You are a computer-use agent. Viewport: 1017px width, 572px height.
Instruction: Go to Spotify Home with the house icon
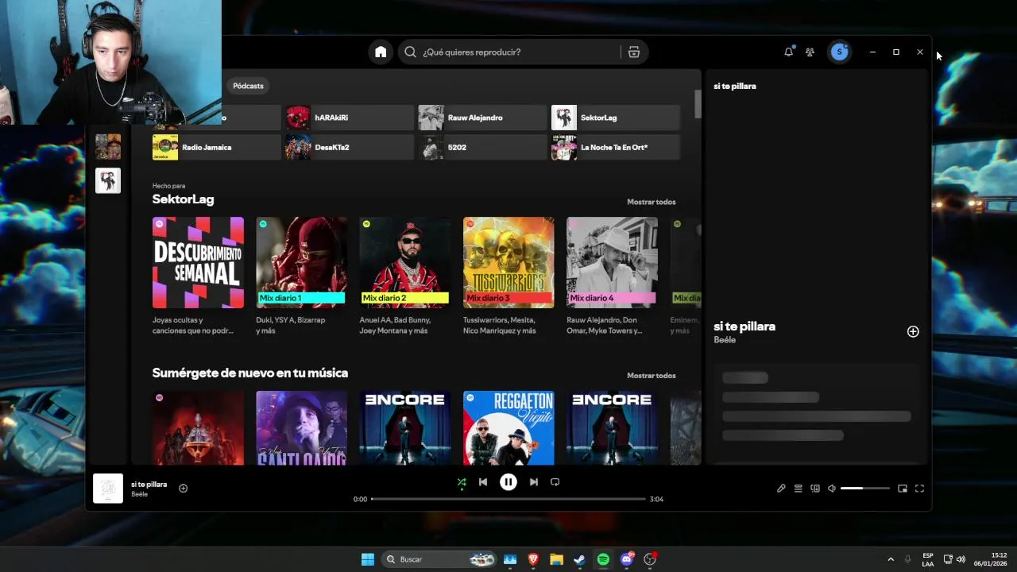(381, 52)
